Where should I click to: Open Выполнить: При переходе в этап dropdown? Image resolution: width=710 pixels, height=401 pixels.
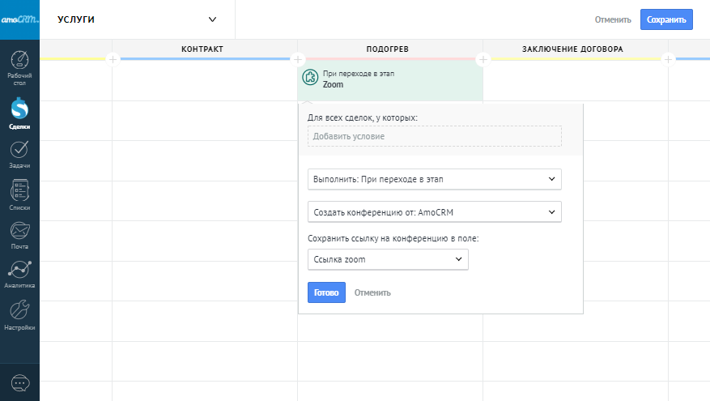pos(435,179)
